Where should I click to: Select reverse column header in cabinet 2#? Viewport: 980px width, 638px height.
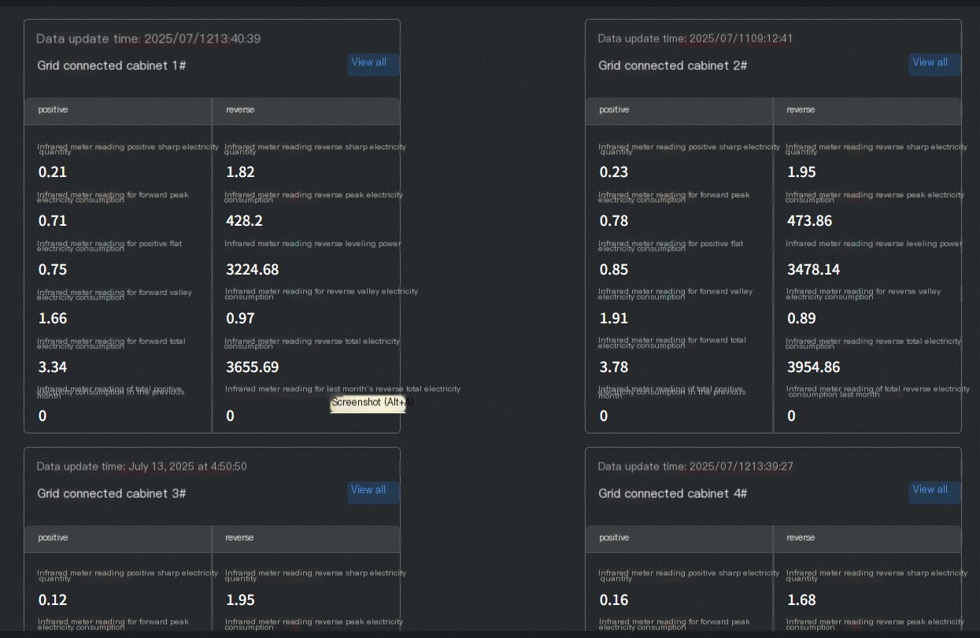tap(801, 109)
